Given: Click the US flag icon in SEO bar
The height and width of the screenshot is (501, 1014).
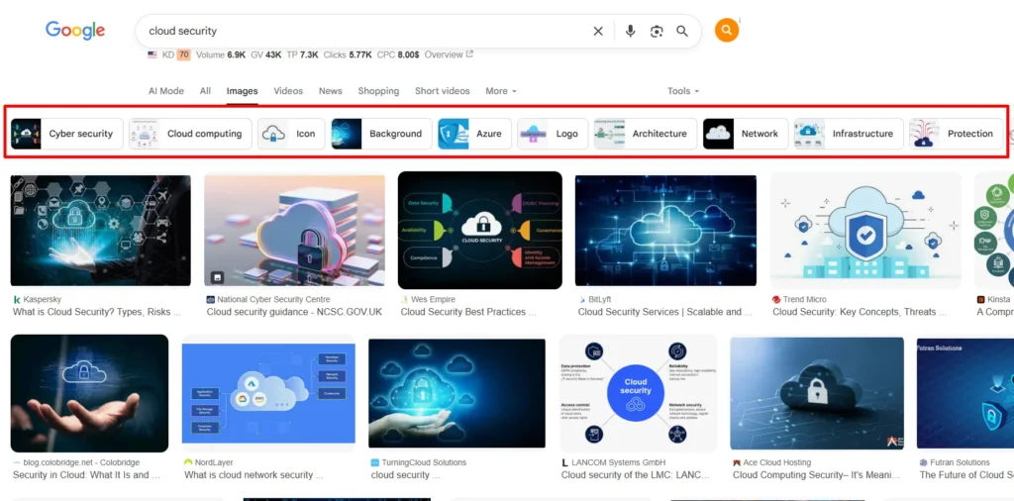Looking at the screenshot, I should click(x=152, y=54).
